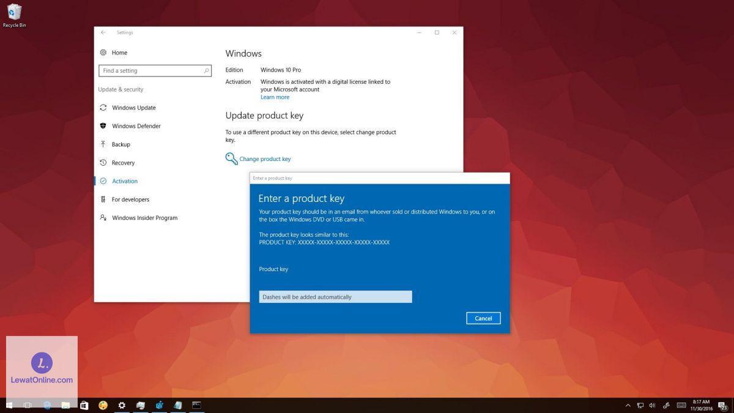Open the For developers section
The width and height of the screenshot is (734, 413).
pyautogui.click(x=124, y=199)
